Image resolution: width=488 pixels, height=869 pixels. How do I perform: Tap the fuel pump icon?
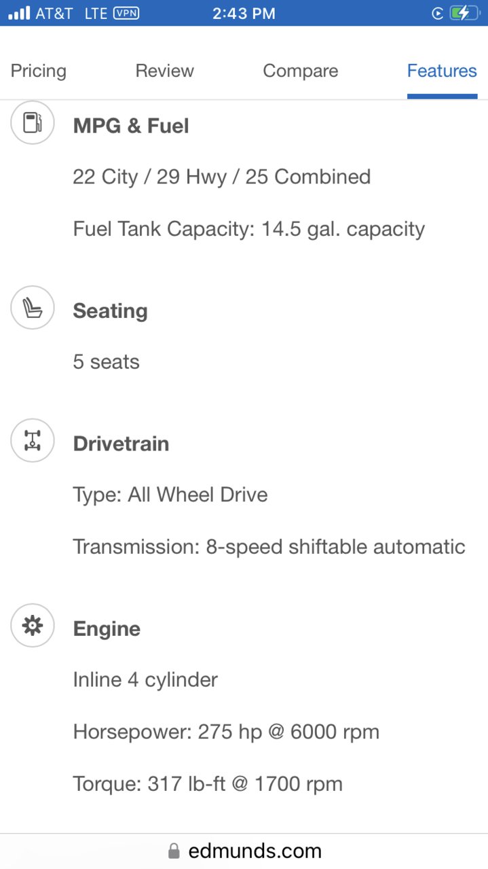click(33, 123)
